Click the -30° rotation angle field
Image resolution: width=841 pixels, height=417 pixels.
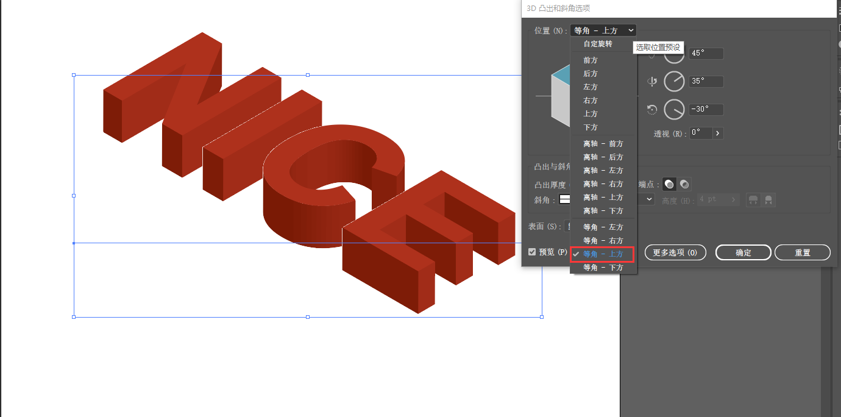706,110
